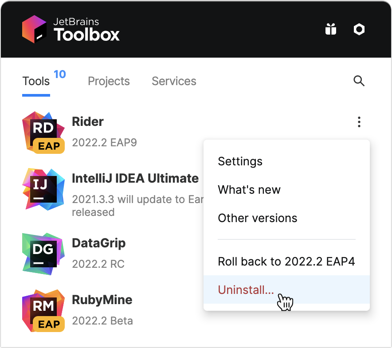Open search with the magnifier icon
The image size is (392, 348).
pyautogui.click(x=359, y=81)
